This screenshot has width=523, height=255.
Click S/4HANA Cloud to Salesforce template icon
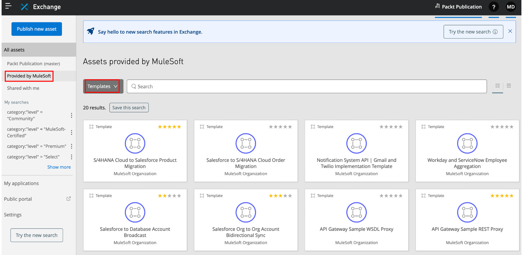135,143
